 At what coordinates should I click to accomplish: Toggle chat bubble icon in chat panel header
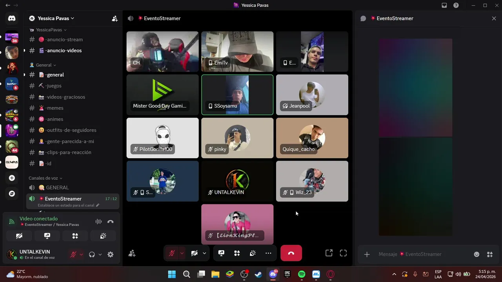click(363, 18)
